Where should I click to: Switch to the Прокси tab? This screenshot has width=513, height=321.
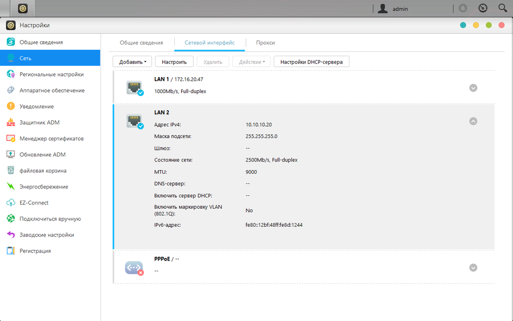pyautogui.click(x=266, y=43)
